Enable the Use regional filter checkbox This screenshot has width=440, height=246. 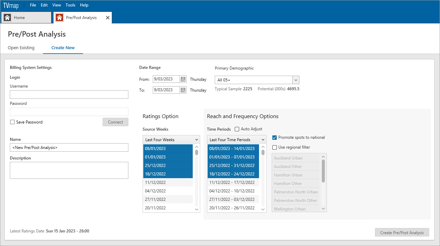pyautogui.click(x=275, y=147)
